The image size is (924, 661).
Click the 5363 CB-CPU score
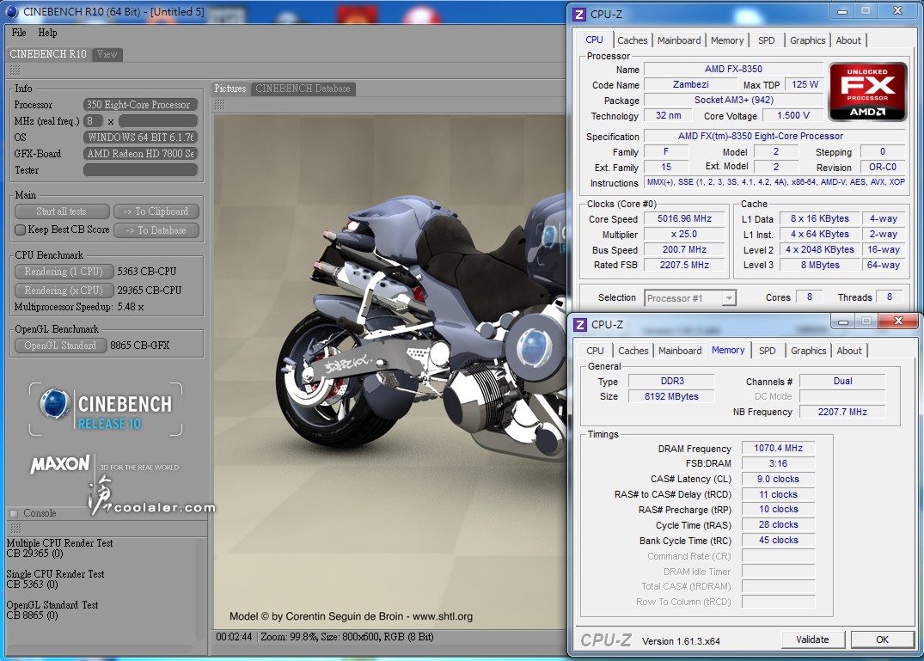(147, 271)
